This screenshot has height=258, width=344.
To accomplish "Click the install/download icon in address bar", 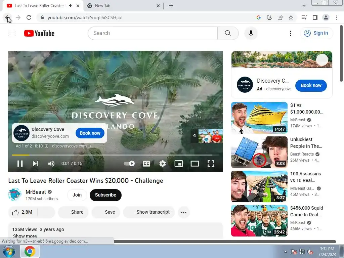I will pyautogui.click(x=269, y=17).
